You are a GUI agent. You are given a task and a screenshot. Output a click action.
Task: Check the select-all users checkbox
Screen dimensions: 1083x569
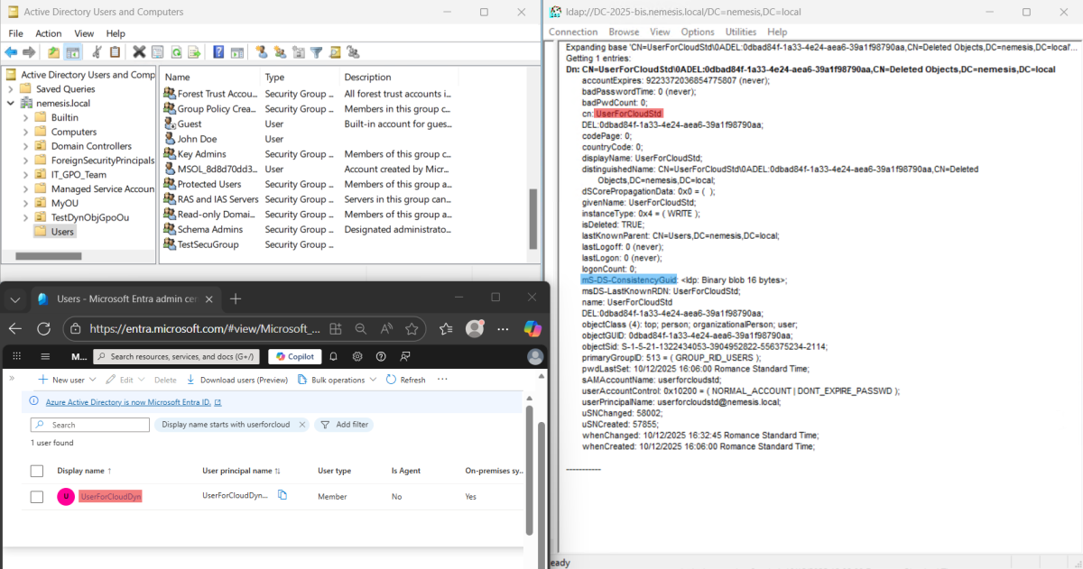point(37,471)
